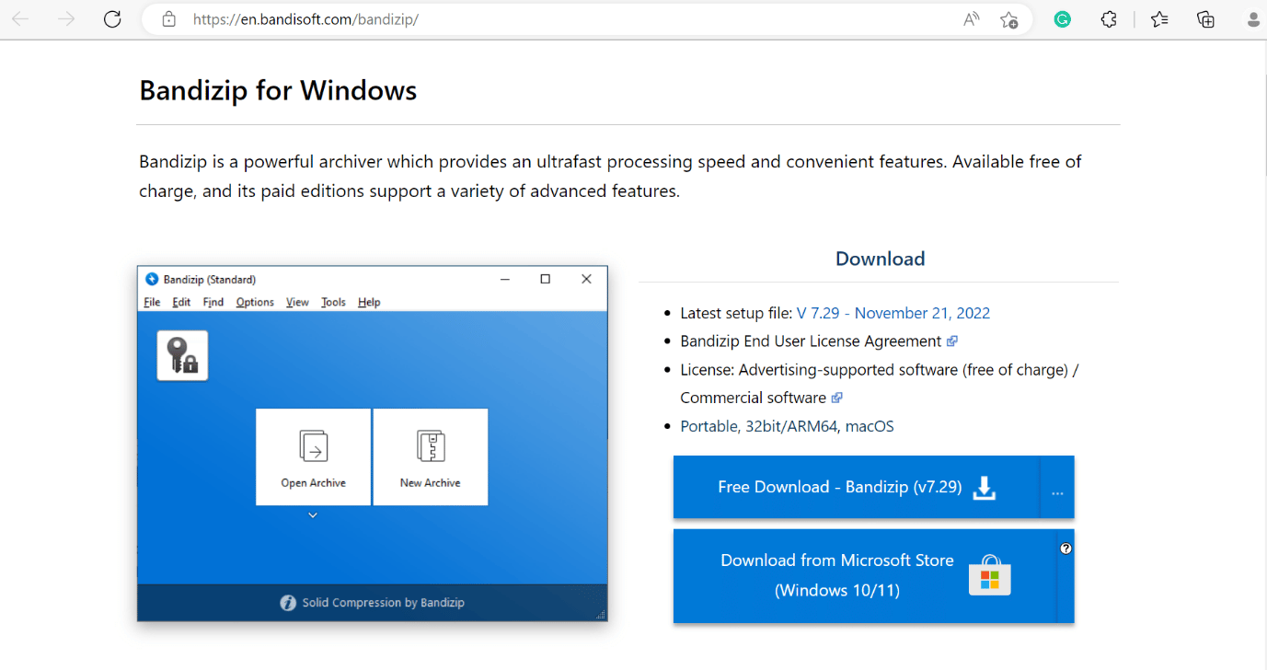Open the browser profile icon

tap(1253, 19)
